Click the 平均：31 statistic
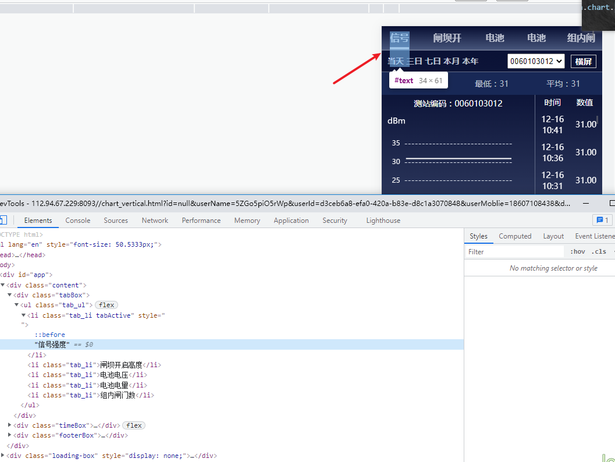615x462 pixels. pyautogui.click(x=563, y=84)
